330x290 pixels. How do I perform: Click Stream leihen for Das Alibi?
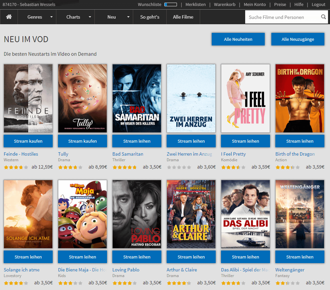pos(246,257)
